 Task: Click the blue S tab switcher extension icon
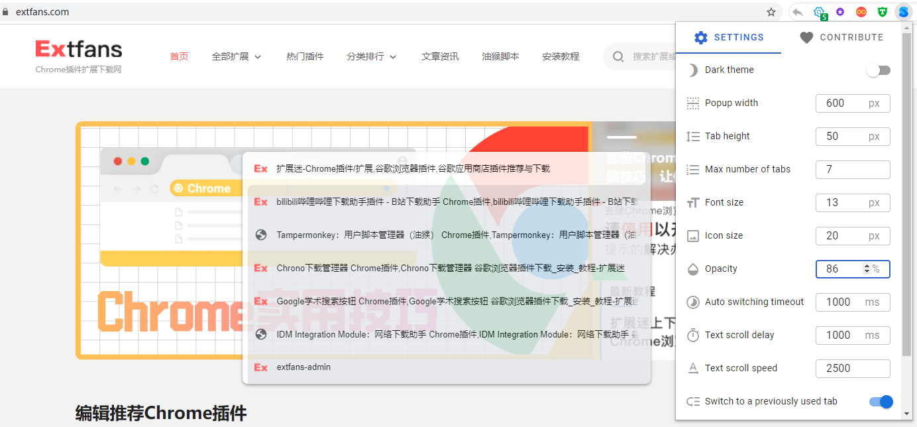click(904, 12)
